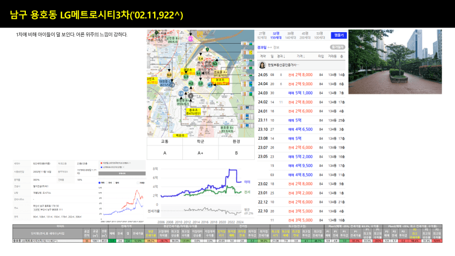Click the bottom table row 용호동 LG메트로시티3차
This screenshot has height=256, width=455.
tap(227, 241)
